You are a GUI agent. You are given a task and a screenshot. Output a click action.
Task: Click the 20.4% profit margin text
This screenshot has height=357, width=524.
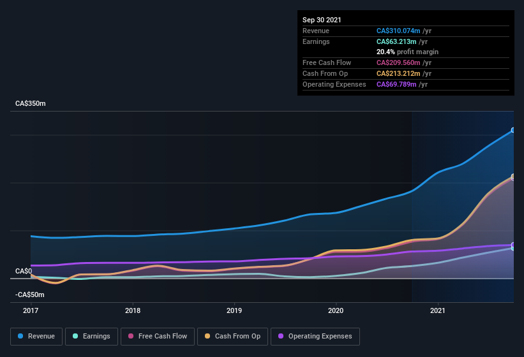407,52
